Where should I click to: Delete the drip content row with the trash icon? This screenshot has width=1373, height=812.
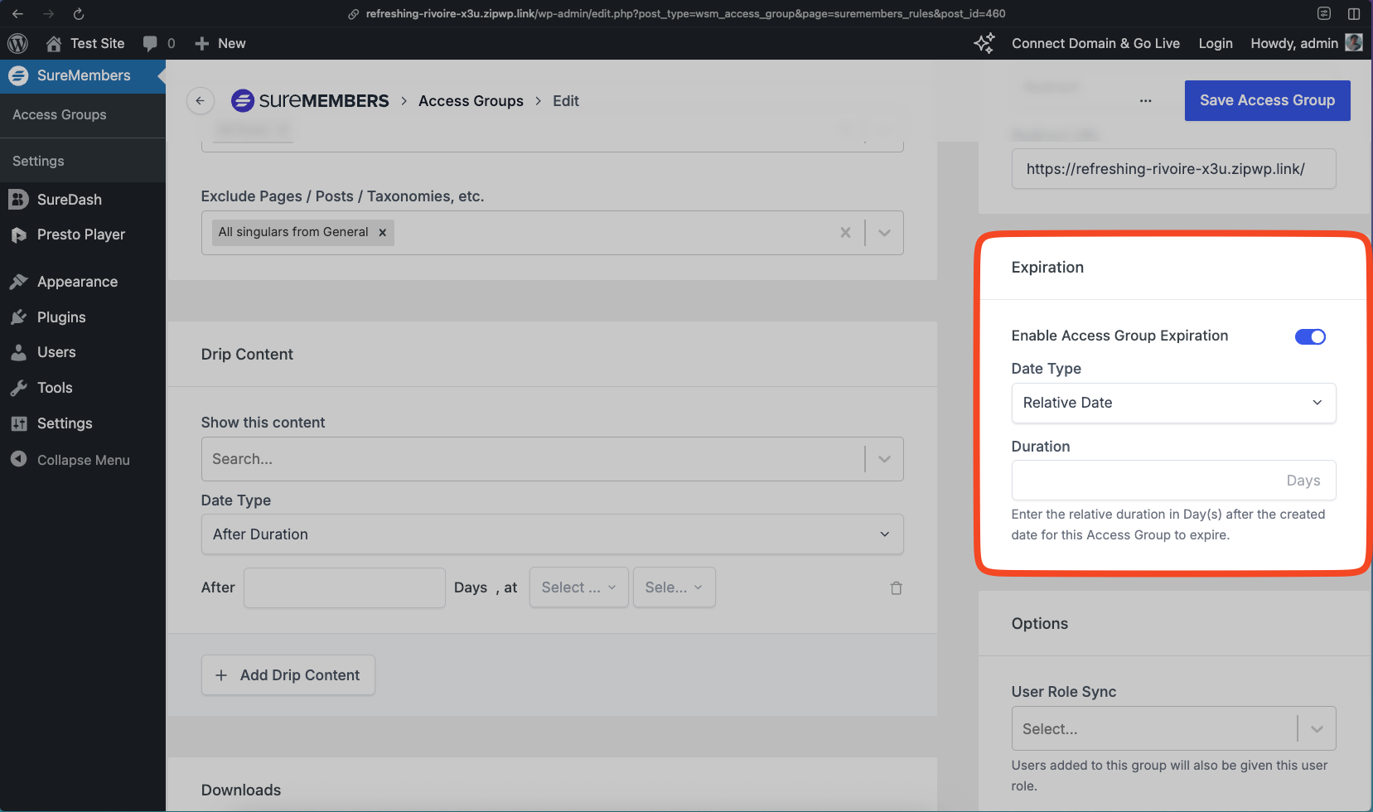coord(896,588)
